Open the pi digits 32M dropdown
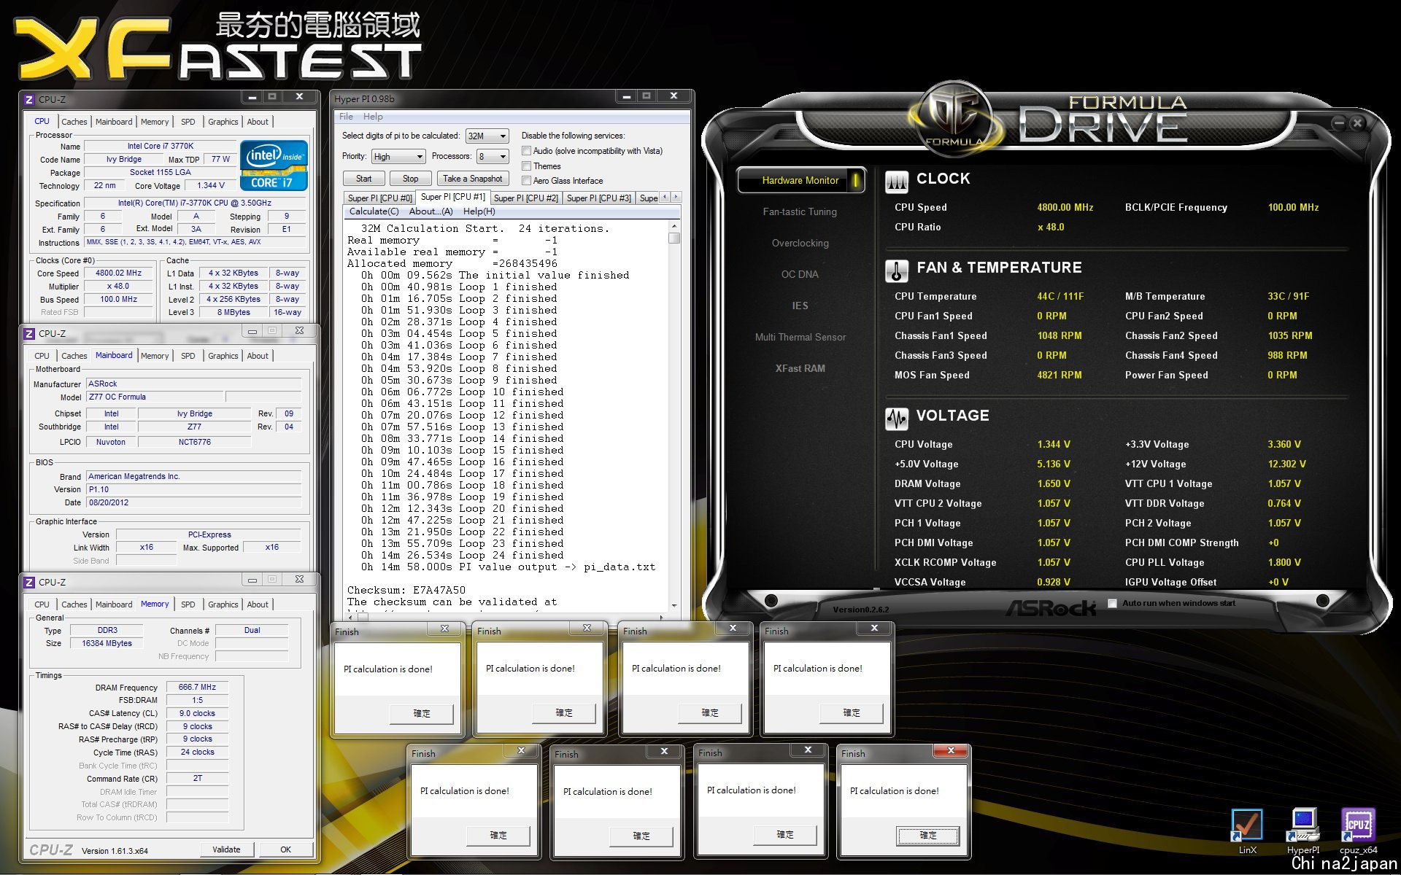 coord(503,136)
